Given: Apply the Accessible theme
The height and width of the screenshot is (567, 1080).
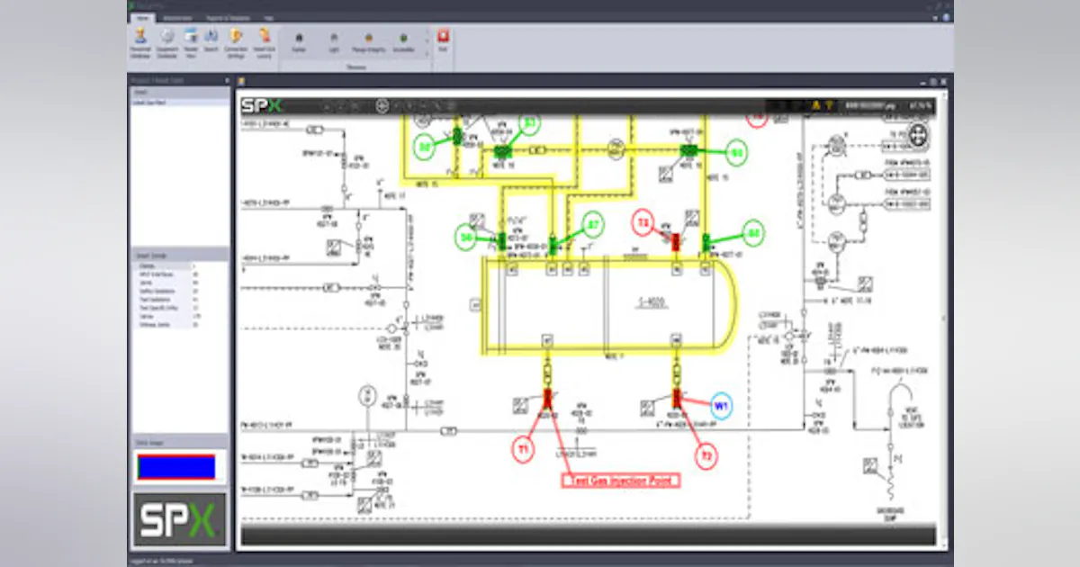Looking at the screenshot, I should (x=403, y=41).
